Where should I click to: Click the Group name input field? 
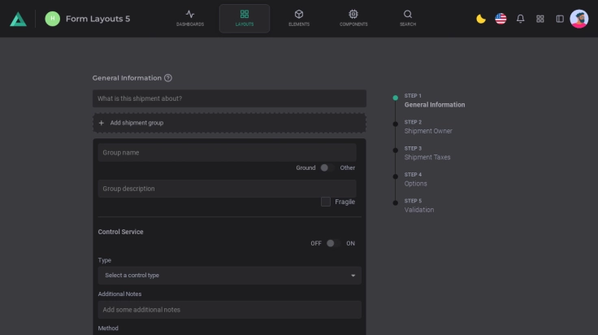click(227, 153)
